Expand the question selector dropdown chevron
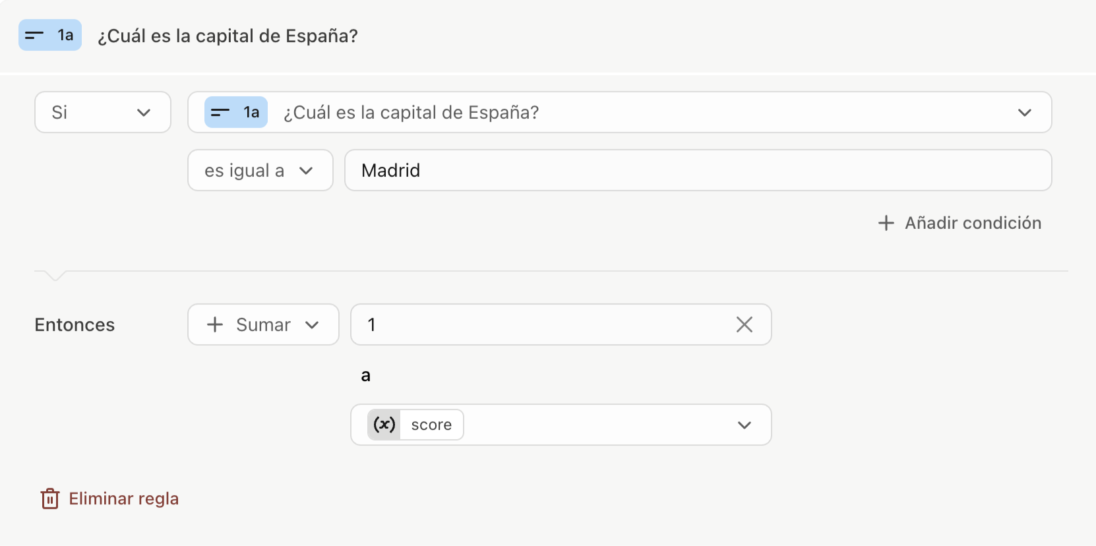This screenshot has width=1096, height=546. [1024, 113]
